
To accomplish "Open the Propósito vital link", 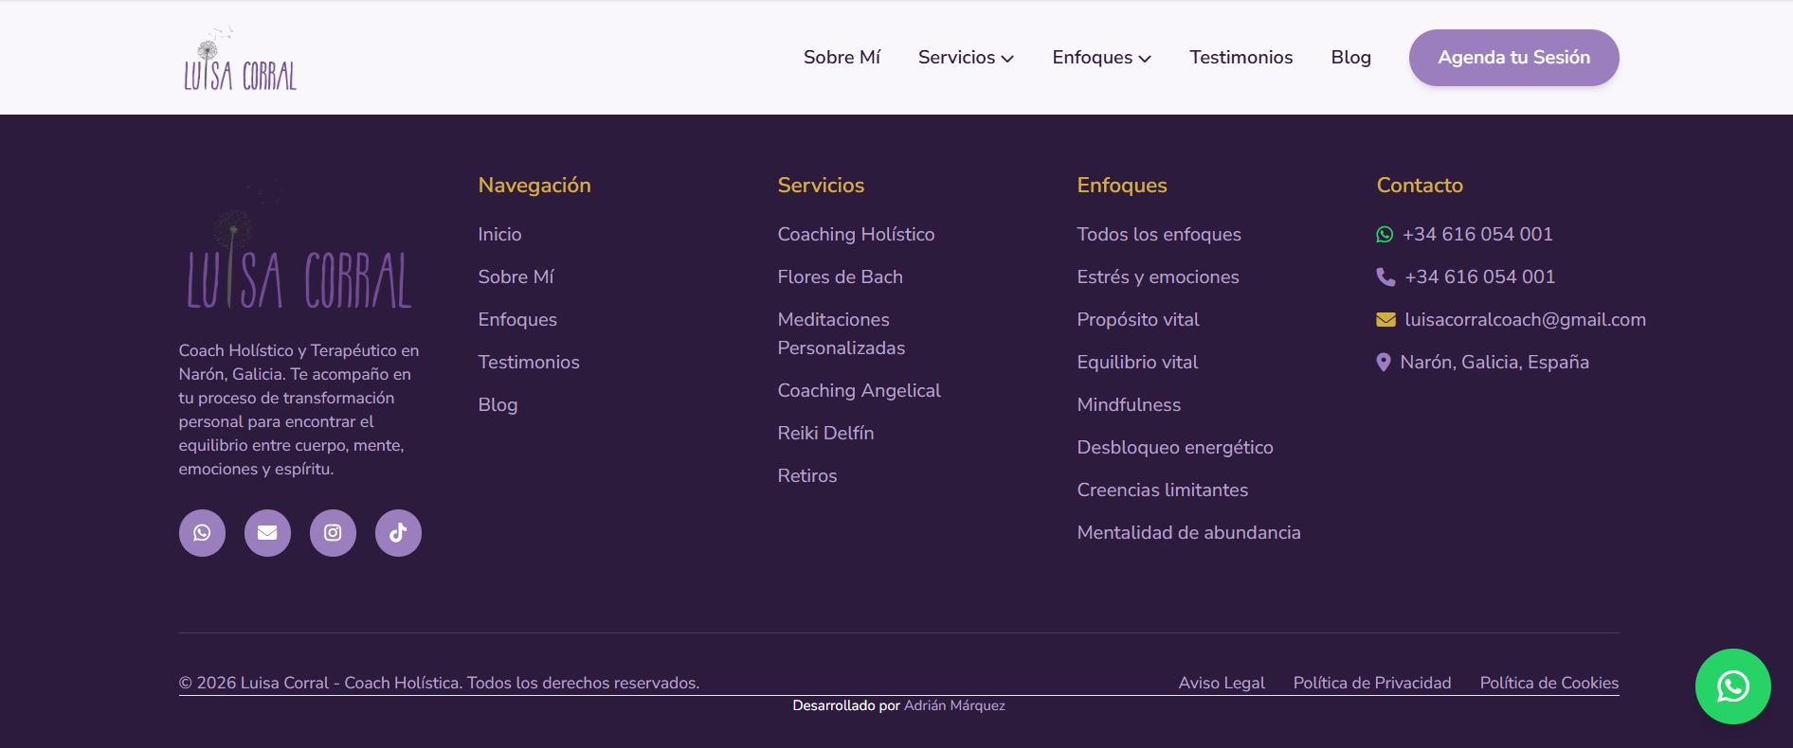I will tap(1138, 320).
